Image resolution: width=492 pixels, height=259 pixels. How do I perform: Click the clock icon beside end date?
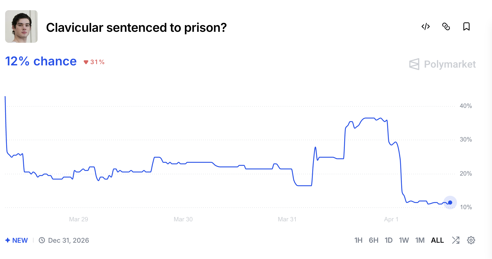(x=42, y=240)
